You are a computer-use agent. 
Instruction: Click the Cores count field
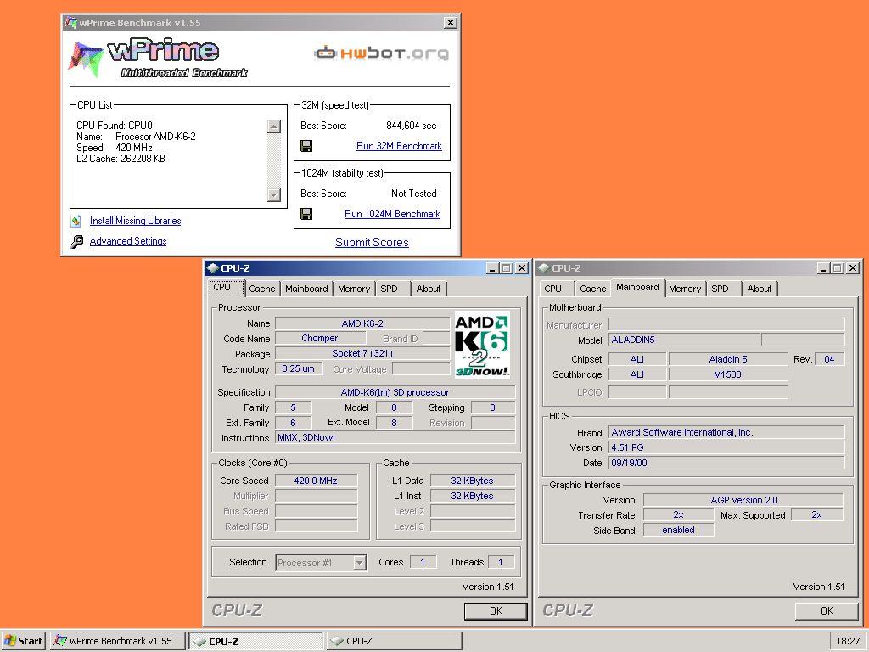pos(423,562)
